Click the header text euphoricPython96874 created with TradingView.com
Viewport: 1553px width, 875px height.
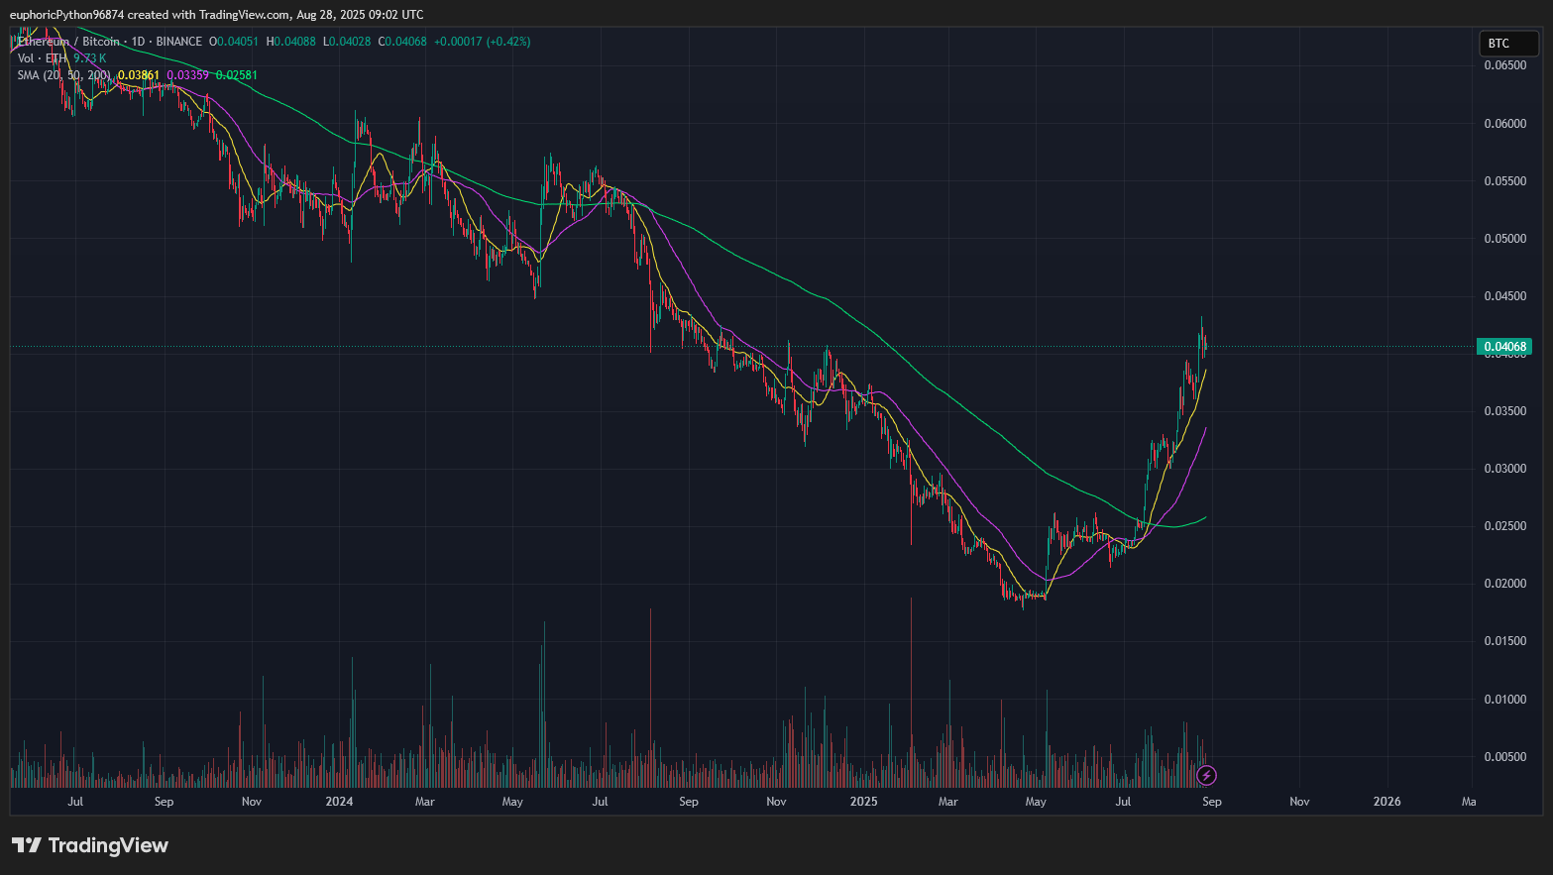tap(150, 15)
